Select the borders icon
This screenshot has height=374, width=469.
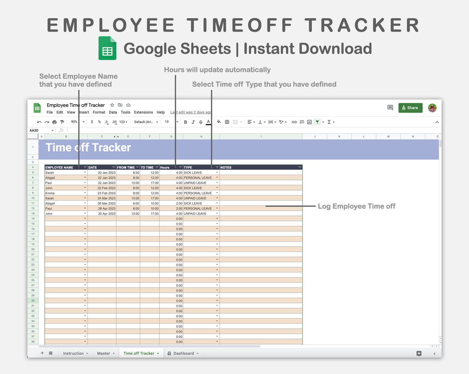(227, 122)
